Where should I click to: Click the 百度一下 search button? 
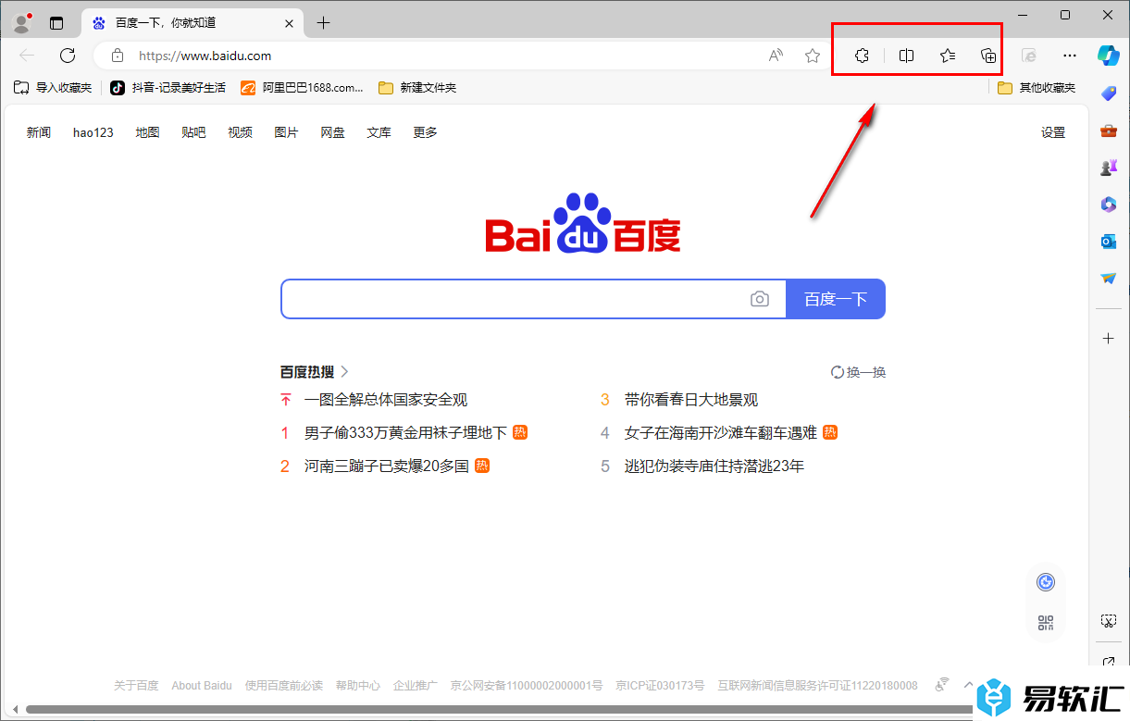836,299
